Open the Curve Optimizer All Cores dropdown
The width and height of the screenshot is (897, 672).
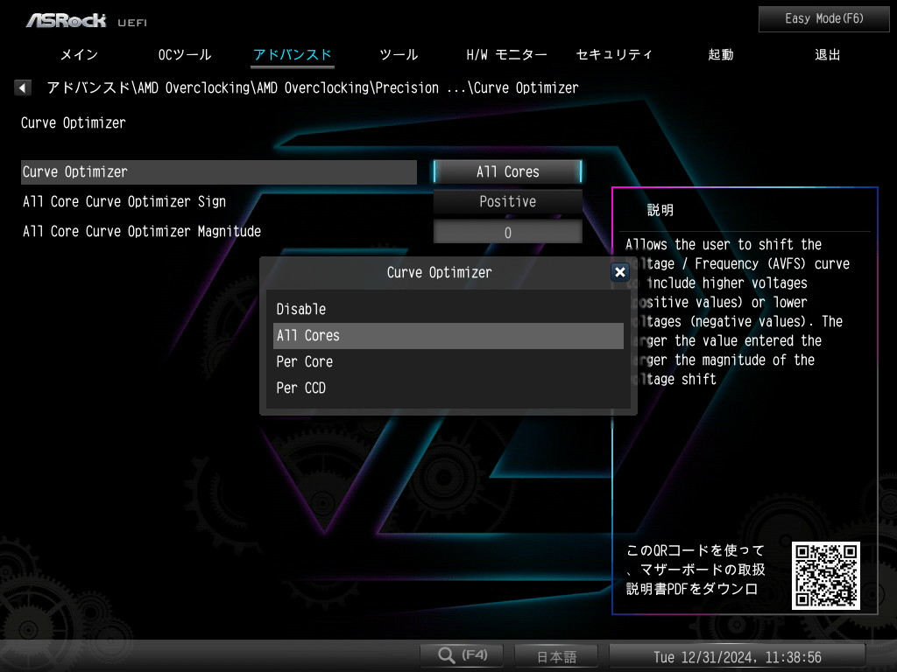(507, 171)
